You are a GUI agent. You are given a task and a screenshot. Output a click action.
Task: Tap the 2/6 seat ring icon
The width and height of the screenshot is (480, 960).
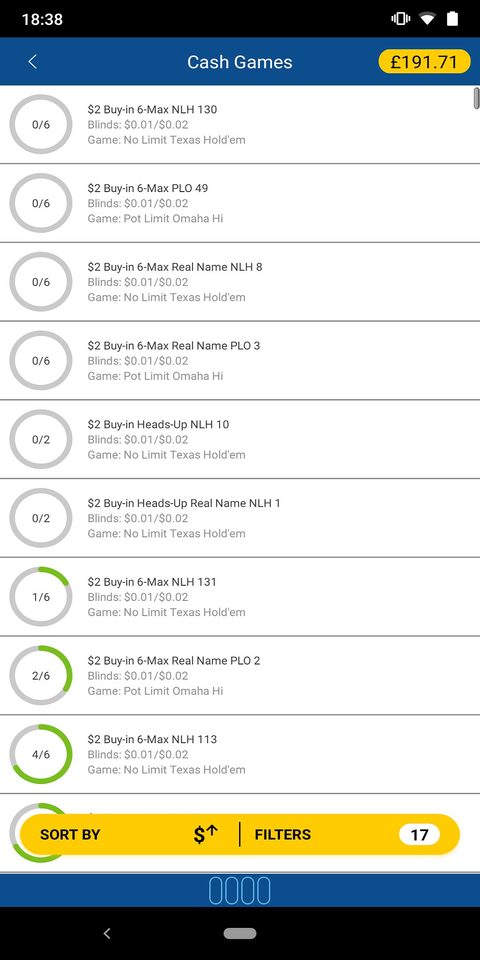click(x=41, y=676)
